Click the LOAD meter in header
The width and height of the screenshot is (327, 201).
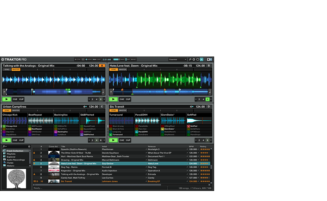[x=97, y=60]
